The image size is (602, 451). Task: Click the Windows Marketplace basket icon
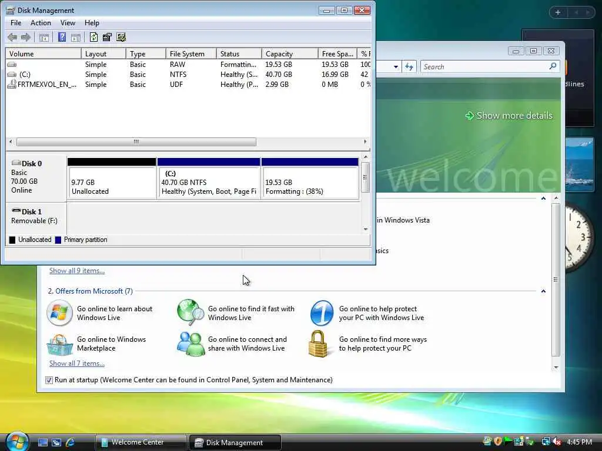pos(59,344)
